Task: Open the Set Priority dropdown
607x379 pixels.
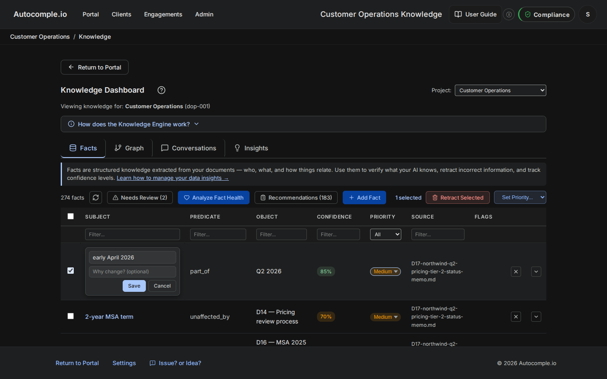Action: (520, 198)
